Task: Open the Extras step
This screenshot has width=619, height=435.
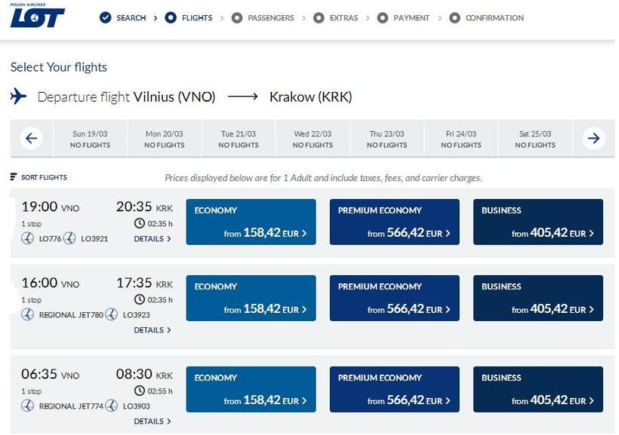Action: point(343,18)
